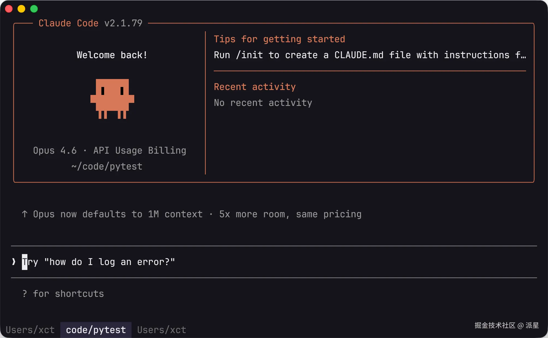Maximize the window with the green button
The width and height of the screenshot is (548, 338).
[x=34, y=9]
